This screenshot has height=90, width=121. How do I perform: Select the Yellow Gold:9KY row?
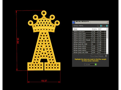point(89,31)
